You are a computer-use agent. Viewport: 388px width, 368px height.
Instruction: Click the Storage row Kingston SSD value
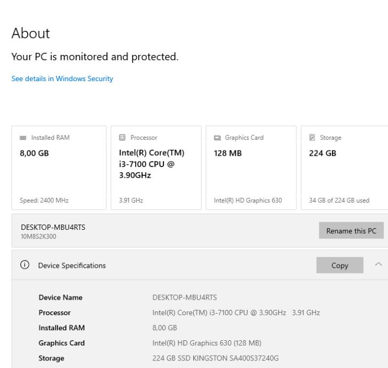(x=216, y=358)
